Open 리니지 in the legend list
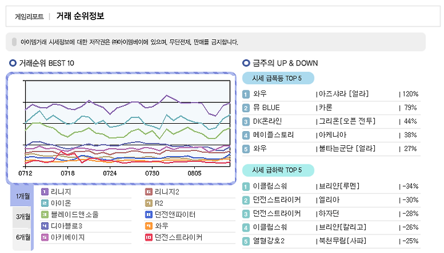 point(61,192)
